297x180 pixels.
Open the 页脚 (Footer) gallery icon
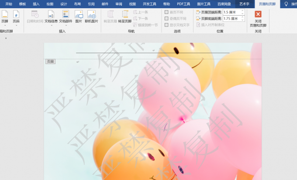click(4, 14)
